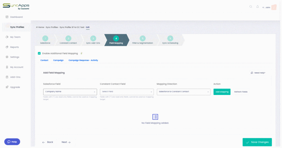
Task: Toggle Enable Additional Field Mapping checkbox
Action: click(x=39, y=53)
